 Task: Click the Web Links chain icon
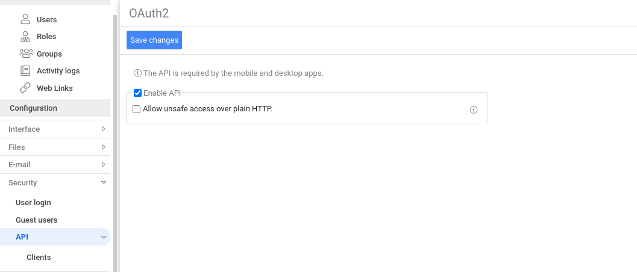(x=25, y=88)
